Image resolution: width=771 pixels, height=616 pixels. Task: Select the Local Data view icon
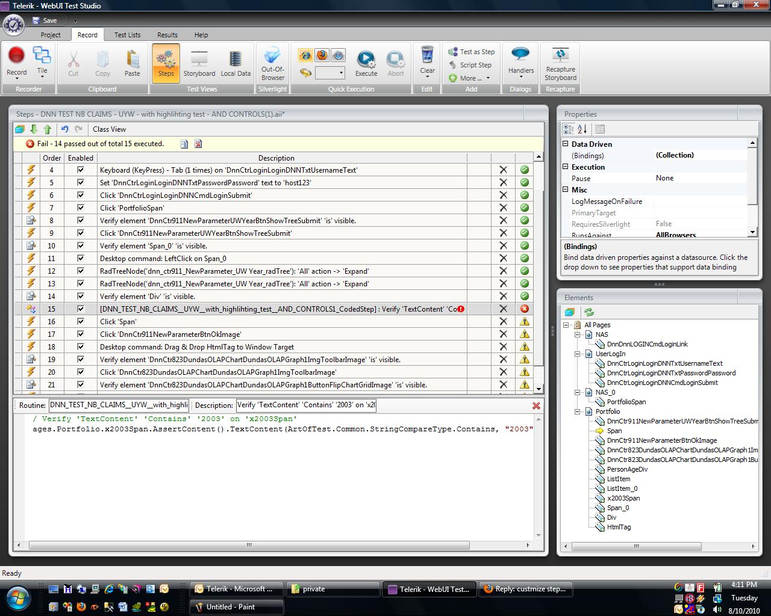tap(236, 64)
